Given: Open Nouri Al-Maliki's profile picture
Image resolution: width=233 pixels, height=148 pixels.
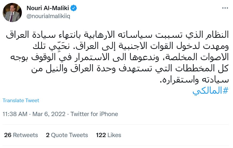Looking at the screenshot, I should [x=12, y=12].
